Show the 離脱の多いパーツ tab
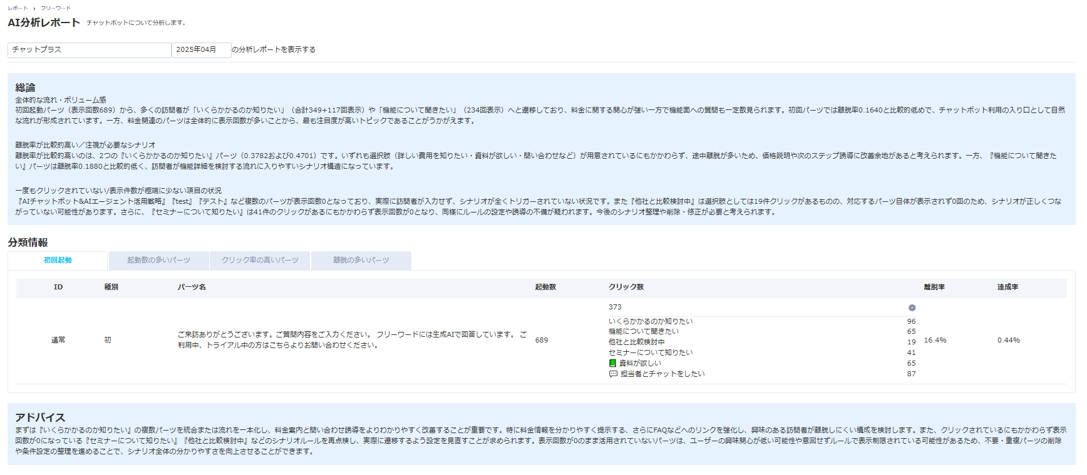This screenshot has width=1087, height=475. (361, 261)
